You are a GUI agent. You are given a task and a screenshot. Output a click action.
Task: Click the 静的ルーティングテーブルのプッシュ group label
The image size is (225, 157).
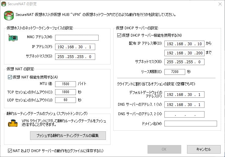pyautogui.click(x=47, y=114)
